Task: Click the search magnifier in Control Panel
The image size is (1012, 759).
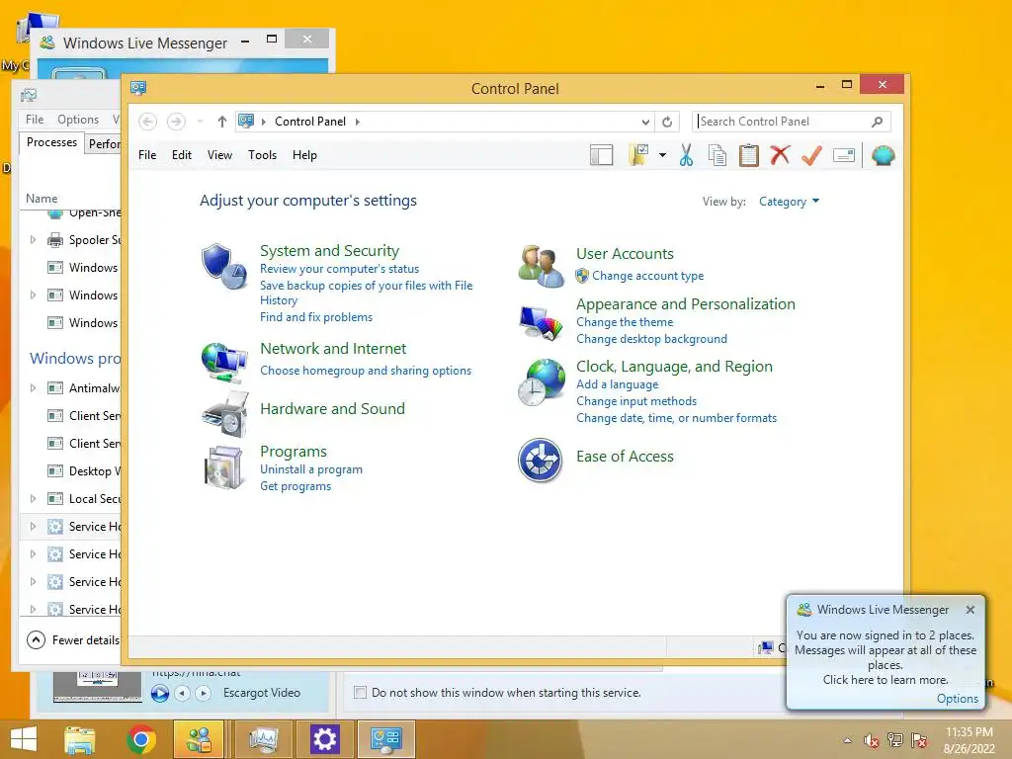Action: coord(877,122)
